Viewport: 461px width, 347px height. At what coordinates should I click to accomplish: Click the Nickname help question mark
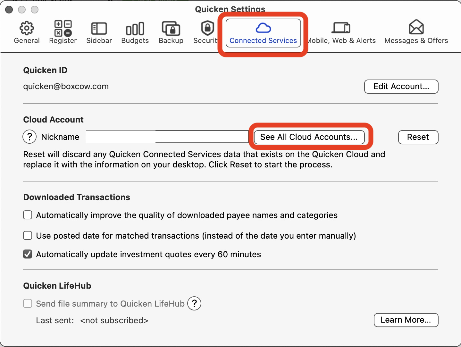tap(29, 137)
